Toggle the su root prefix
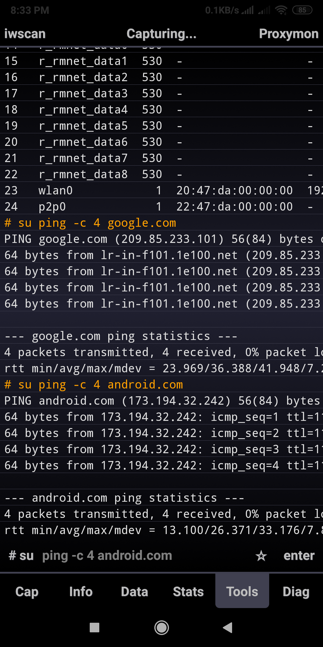This screenshot has height=647, width=323. 22,556
